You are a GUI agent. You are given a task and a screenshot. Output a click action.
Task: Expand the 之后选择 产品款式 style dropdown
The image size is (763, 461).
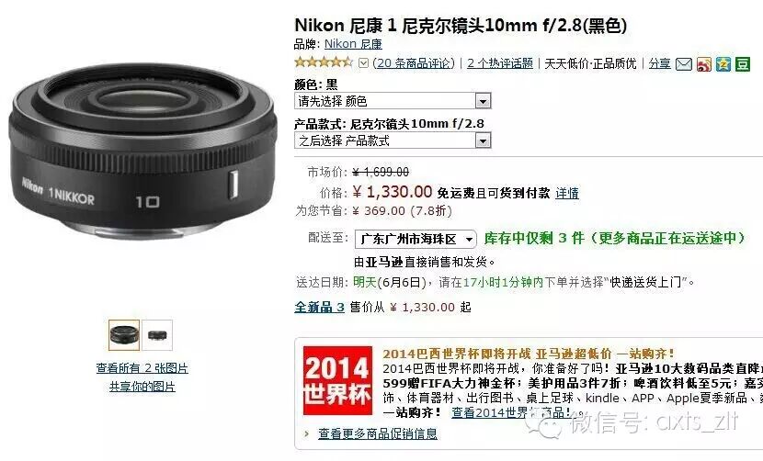point(393,141)
